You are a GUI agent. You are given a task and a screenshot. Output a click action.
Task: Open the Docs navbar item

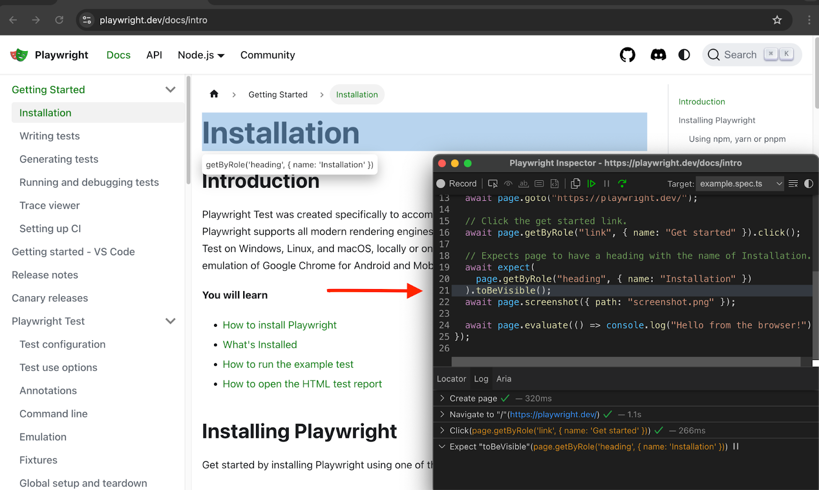pos(118,55)
